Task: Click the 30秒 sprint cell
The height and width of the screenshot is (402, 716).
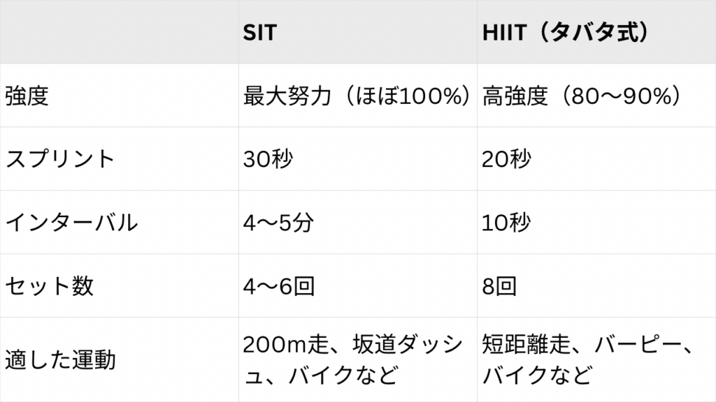Action: coord(268,159)
